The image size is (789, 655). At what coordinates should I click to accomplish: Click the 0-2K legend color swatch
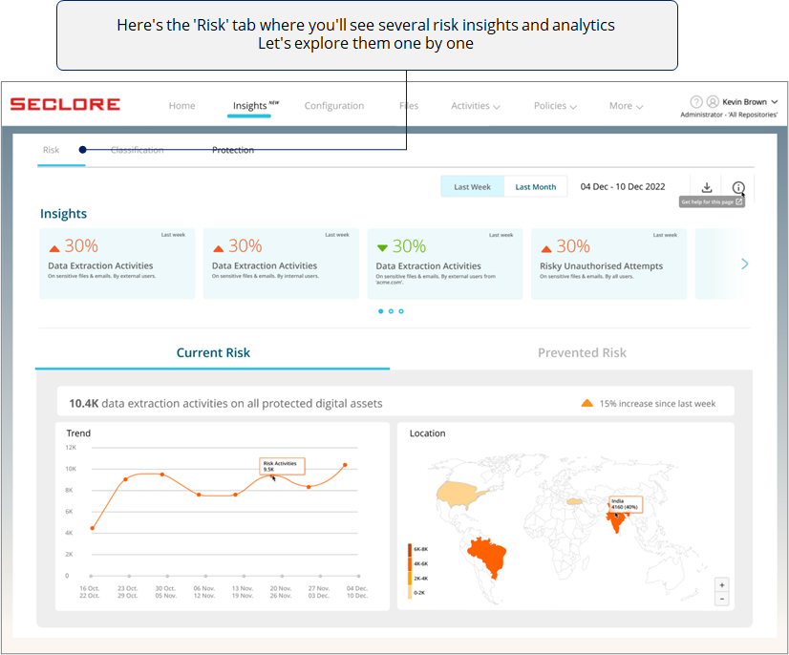click(x=410, y=593)
